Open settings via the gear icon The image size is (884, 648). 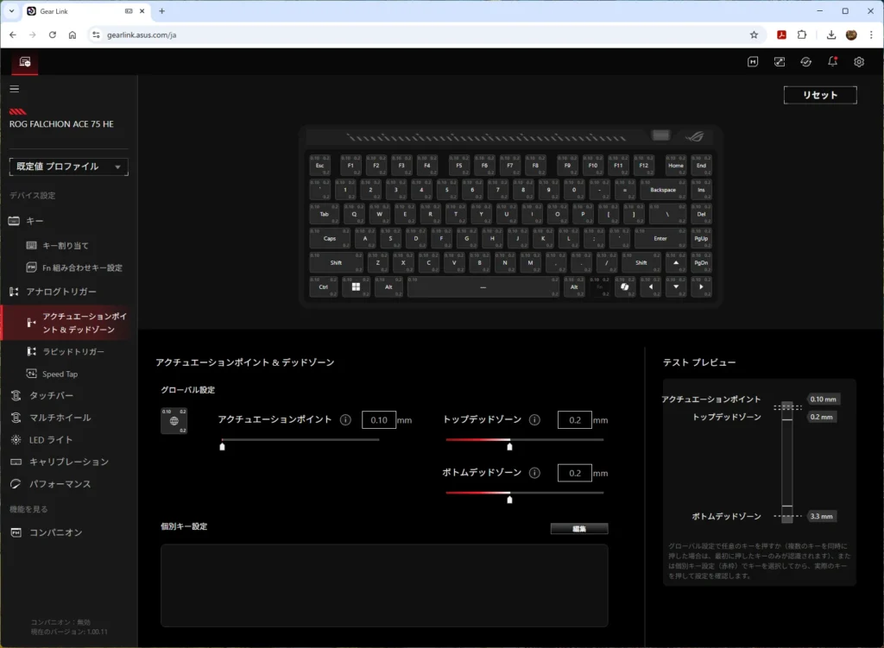coord(858,61)
